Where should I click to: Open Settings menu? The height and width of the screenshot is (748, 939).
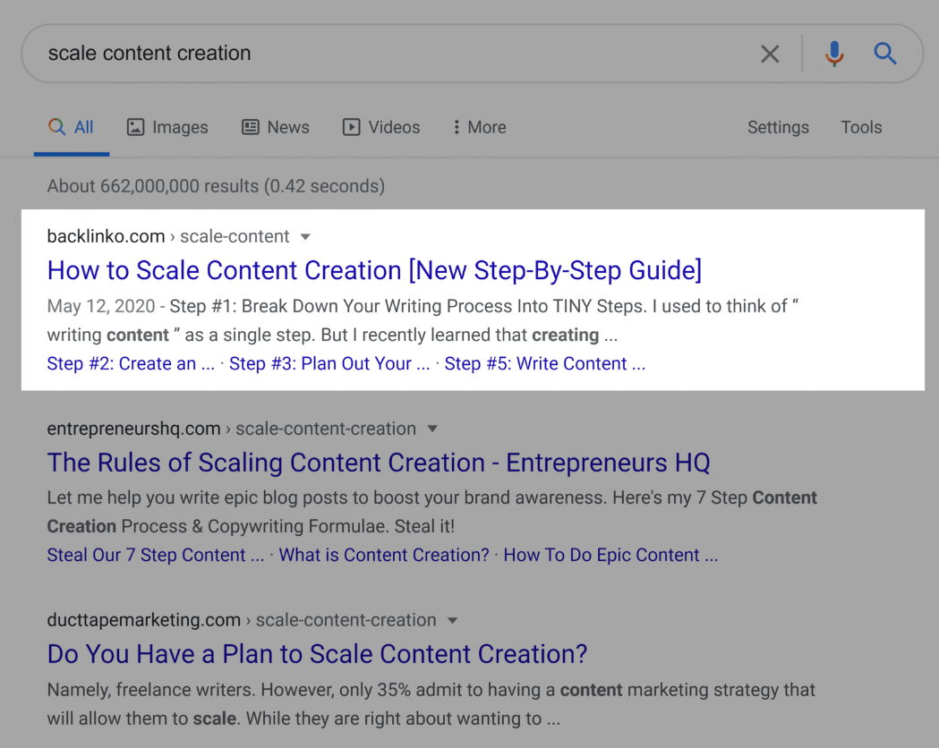[778, 127]
